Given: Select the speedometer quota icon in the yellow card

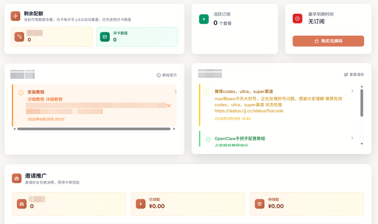Looking at the screenshot, I should click(x=19, y=37).
